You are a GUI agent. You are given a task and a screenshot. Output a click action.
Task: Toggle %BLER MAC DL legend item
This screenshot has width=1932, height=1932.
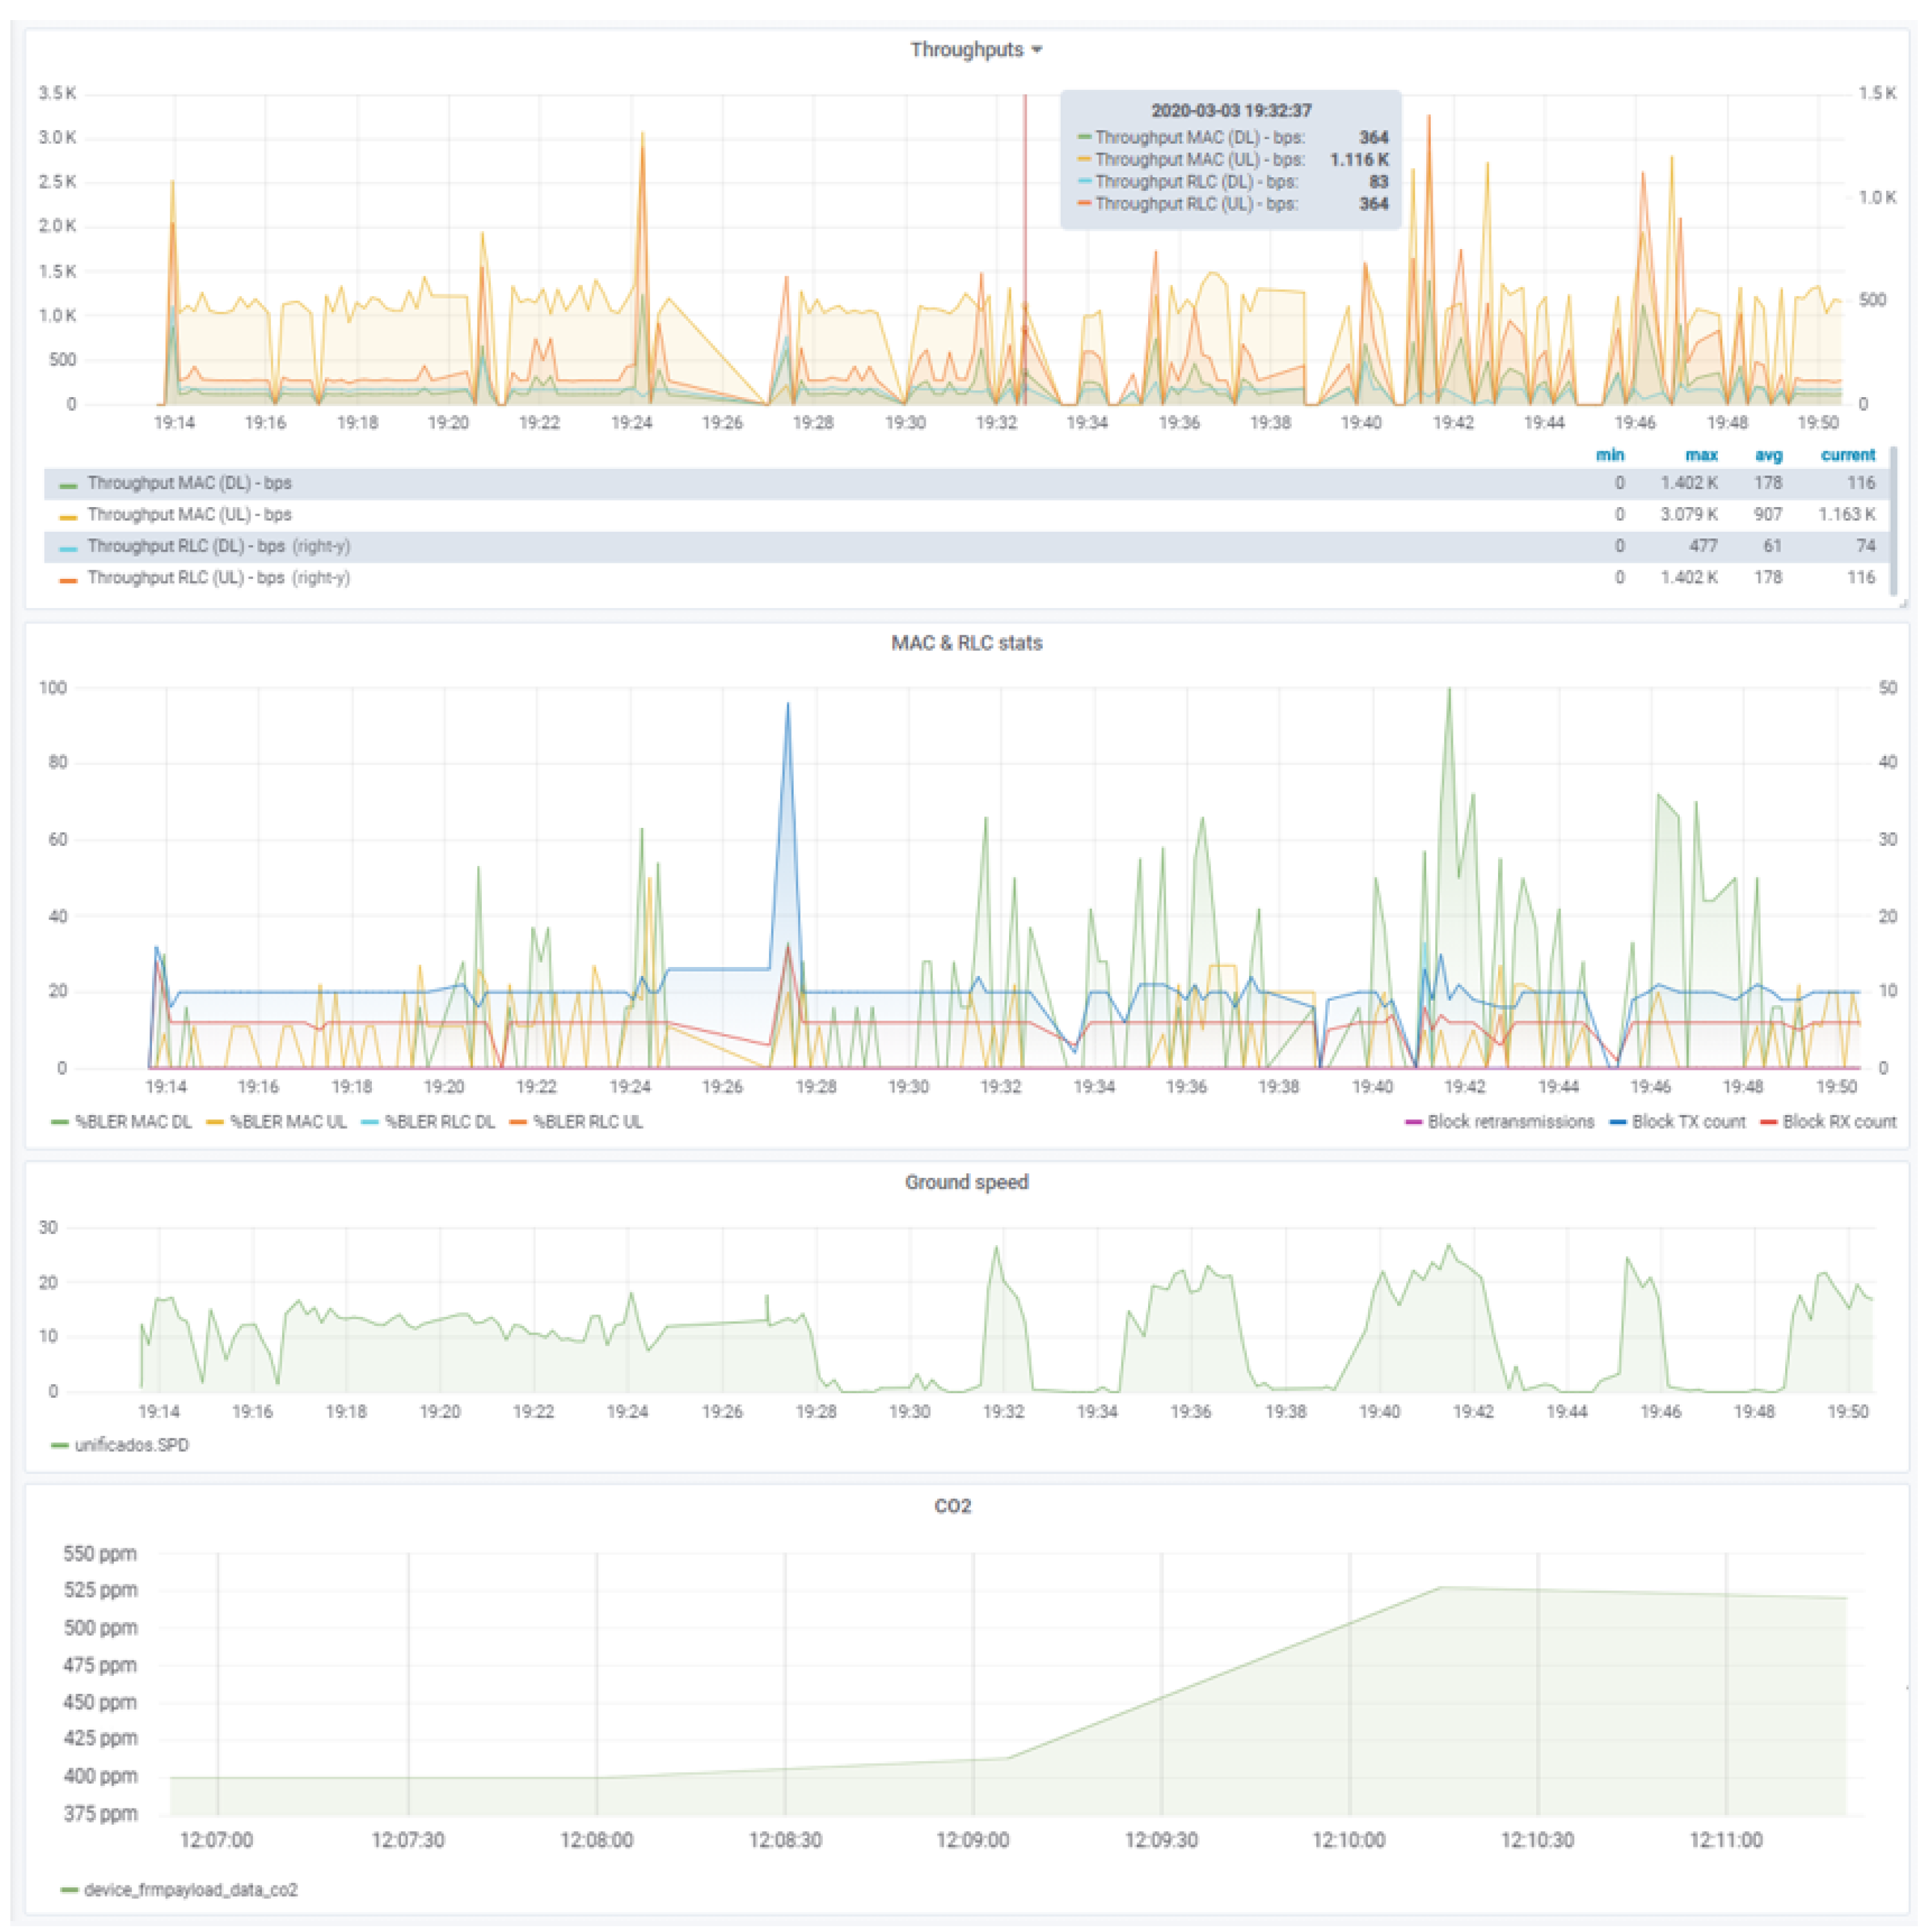133,1122
